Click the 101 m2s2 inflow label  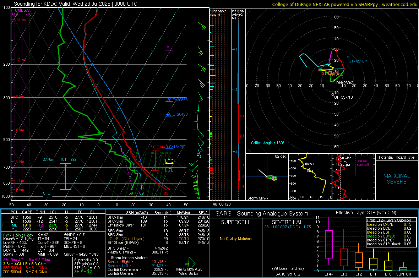(69, 159)
